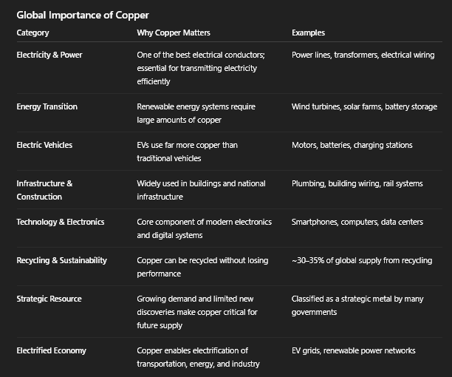Select the 'Infrastructure & Construction' category cell
The height and width of the screenshot is (377, 452).
(44, 190)
